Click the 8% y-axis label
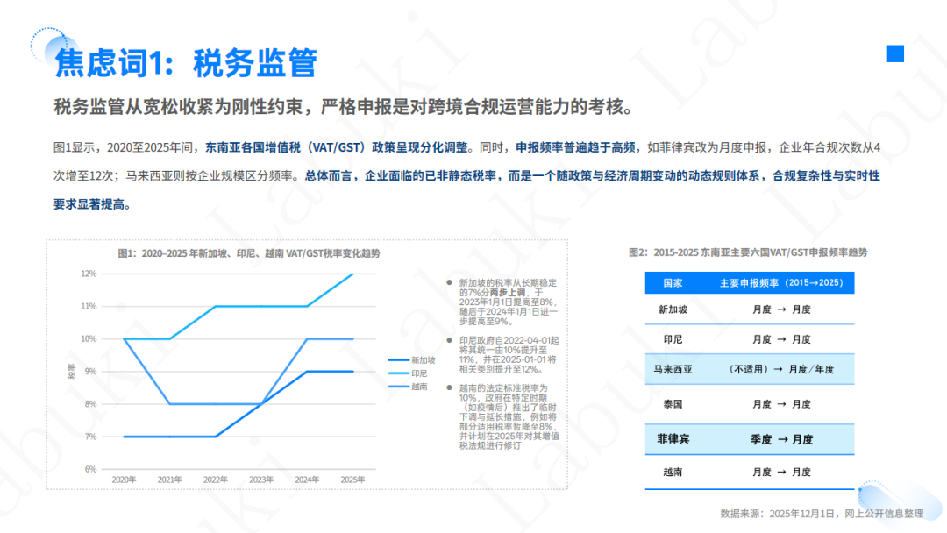 click(x=90, y=404)
